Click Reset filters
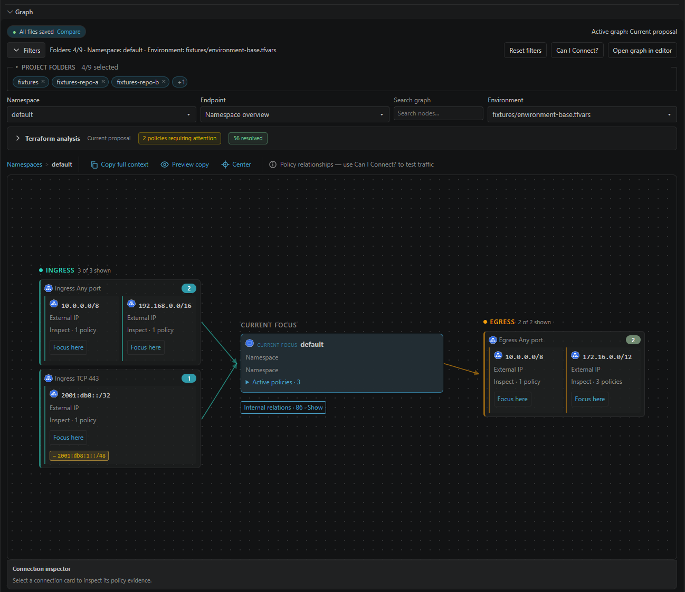Viewport: 685px width, 592px height. pos(526,51)
